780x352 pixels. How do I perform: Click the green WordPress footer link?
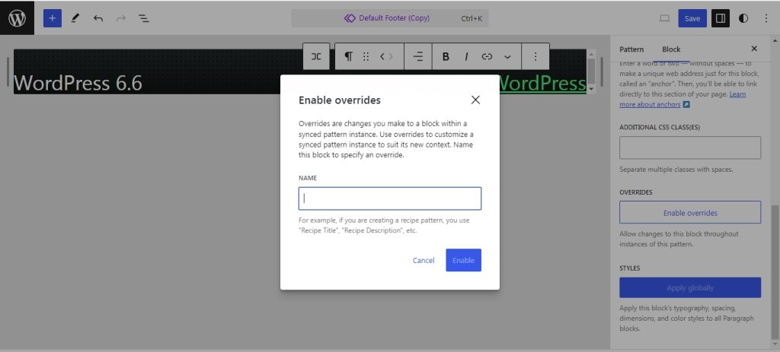[542, 83]
